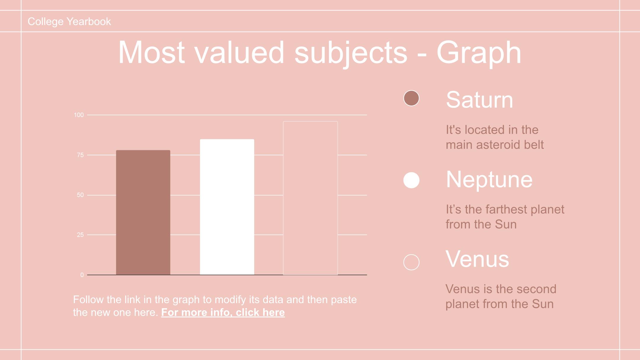
Task: Select the Saturn heading
Action: pyautogui.click(x=479, y=100)
